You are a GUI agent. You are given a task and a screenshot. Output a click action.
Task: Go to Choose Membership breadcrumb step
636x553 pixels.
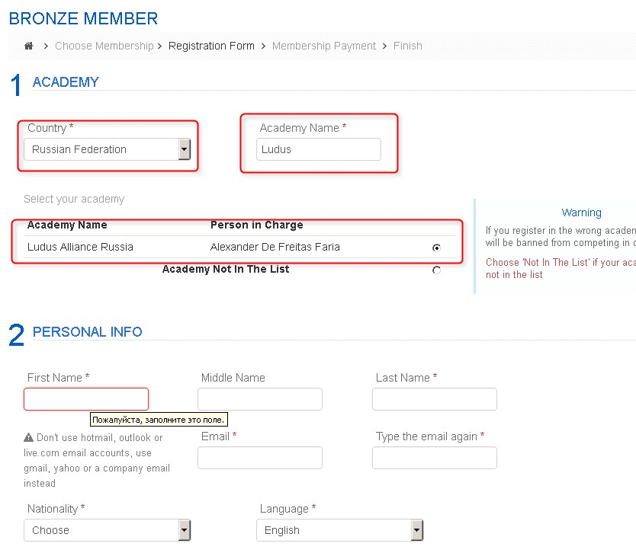(104, 46)
